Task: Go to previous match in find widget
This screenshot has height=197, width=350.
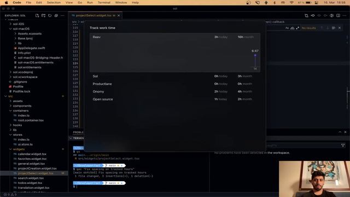Action: 322,28
